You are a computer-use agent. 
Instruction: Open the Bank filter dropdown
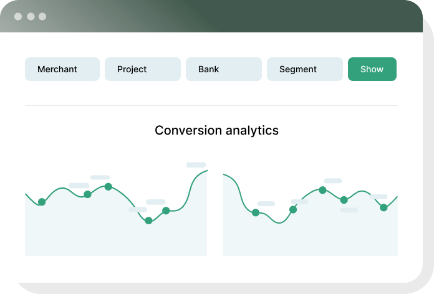point(223,69)
